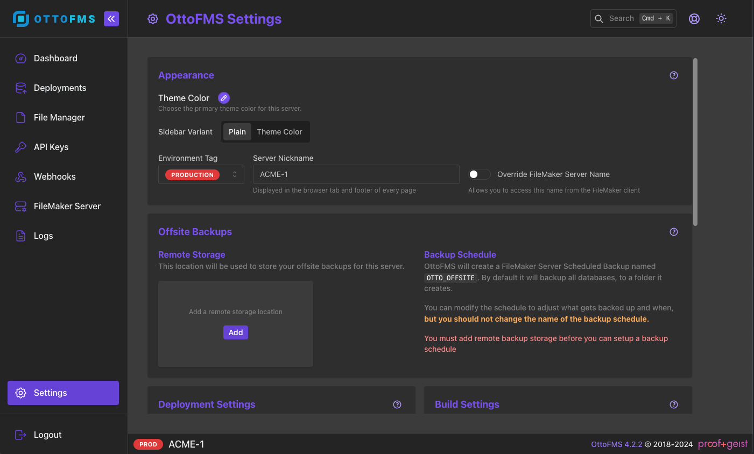
Task: Switch theme using the sun icon
Action: click(x=721, y=18)
